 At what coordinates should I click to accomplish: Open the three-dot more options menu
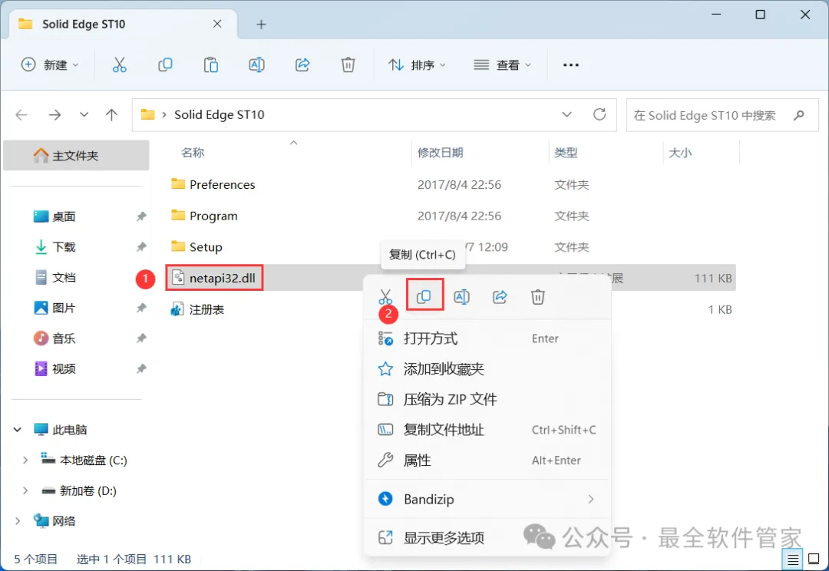click(x=571, y=65)
